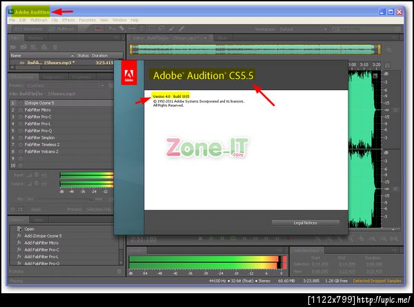This screenshot has height=307, width=414.
Task: Open the Process Selection Only dropdown
Action: (99, 209)
